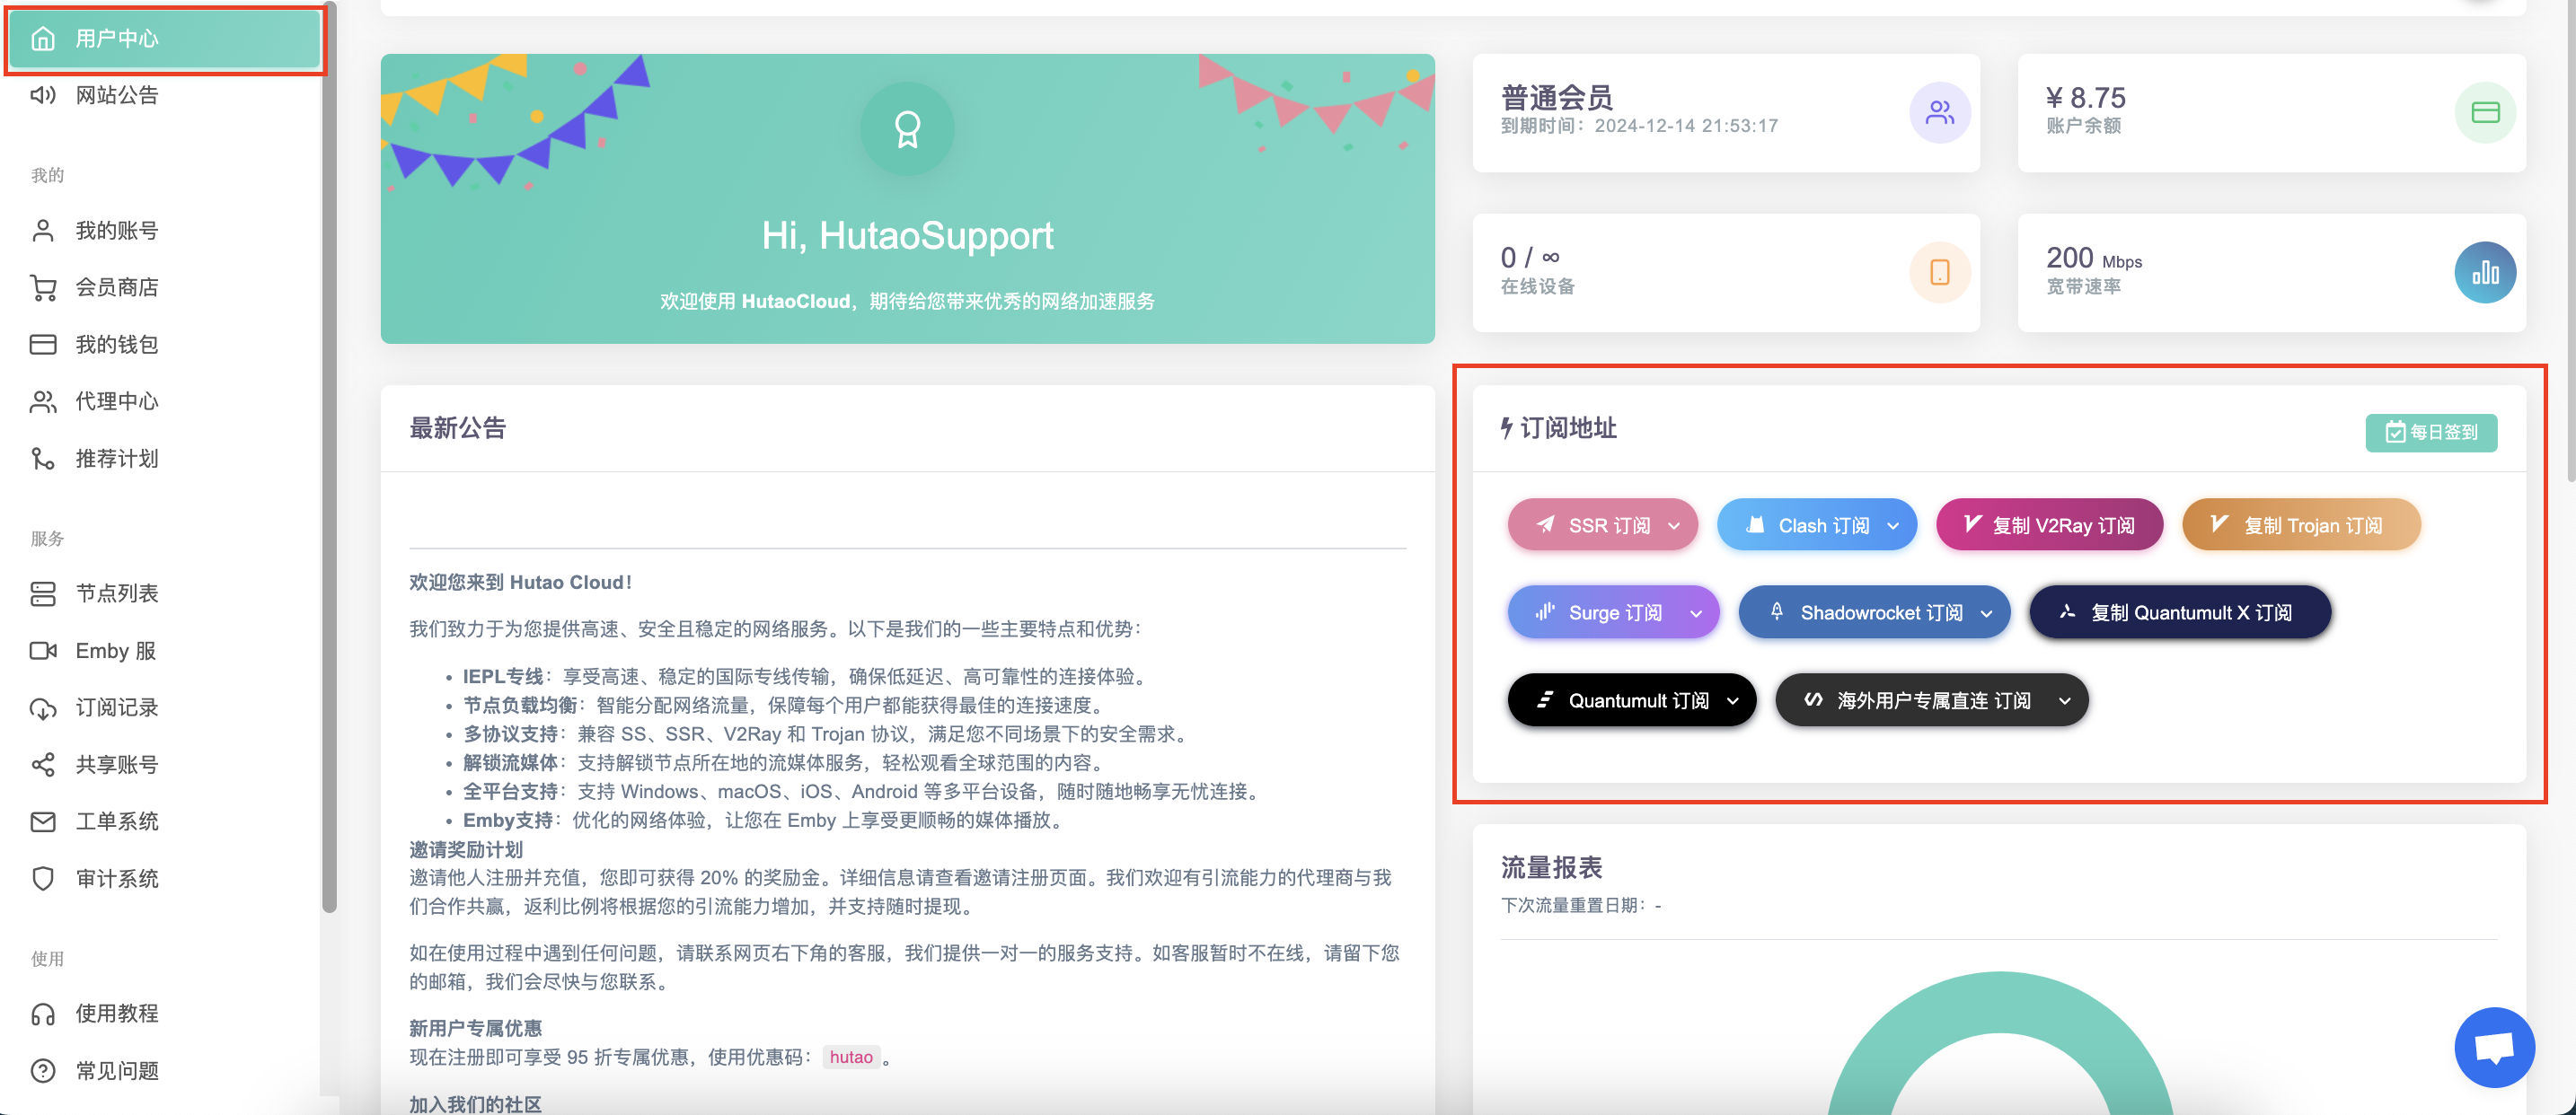
Task: Go to site announcements menu item
Action: pyautogui.click(x=116, y=96)
